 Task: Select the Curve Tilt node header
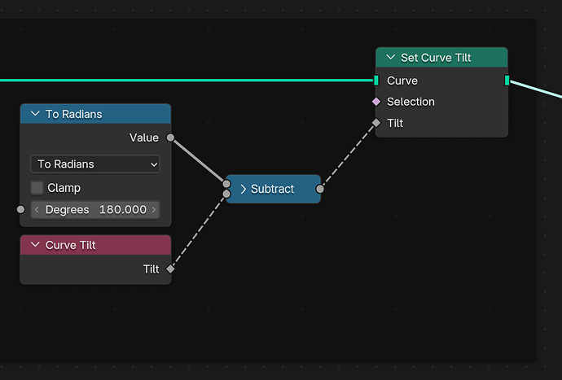tap(95, 245)
